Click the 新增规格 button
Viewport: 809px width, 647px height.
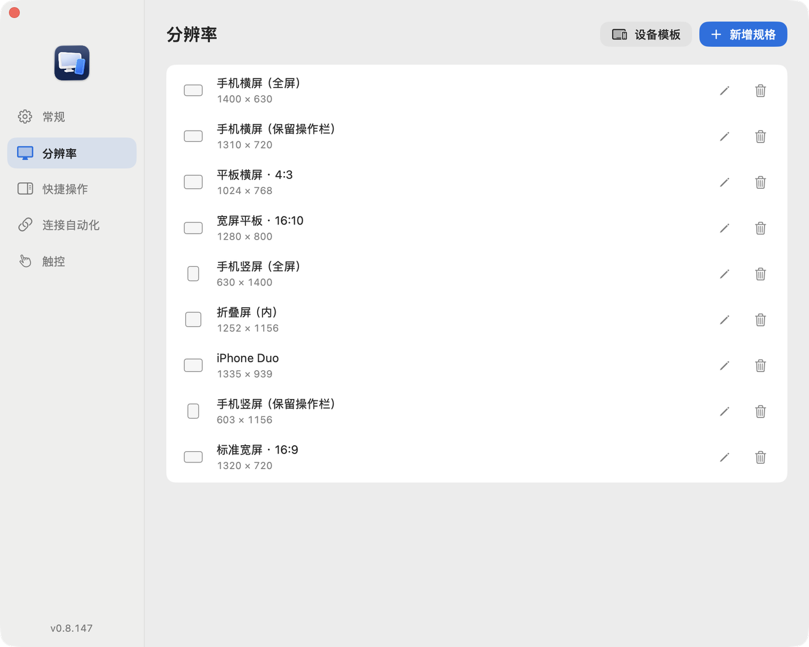(743, 34)
